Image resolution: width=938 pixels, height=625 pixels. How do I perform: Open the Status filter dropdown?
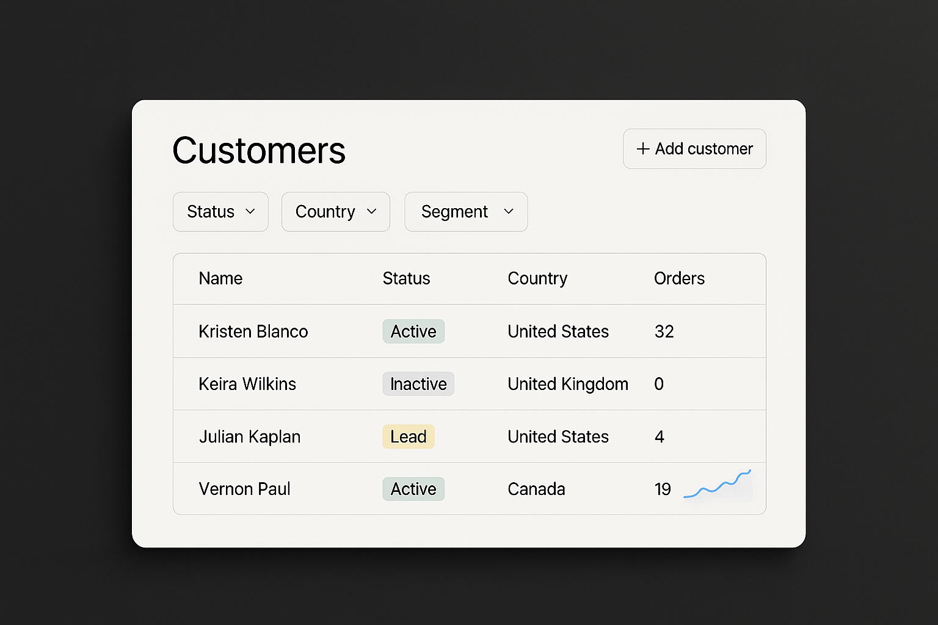pos(220,212)
